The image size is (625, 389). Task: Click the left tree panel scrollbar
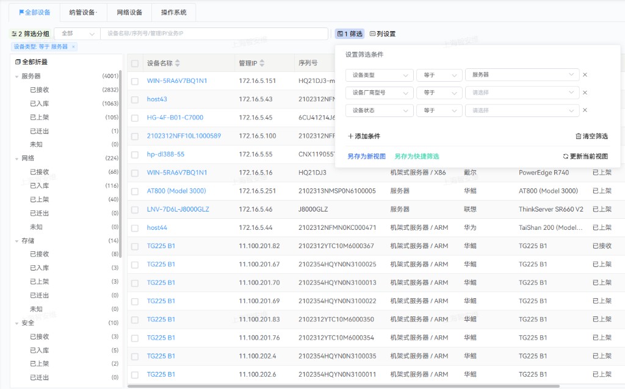point(120,163)
